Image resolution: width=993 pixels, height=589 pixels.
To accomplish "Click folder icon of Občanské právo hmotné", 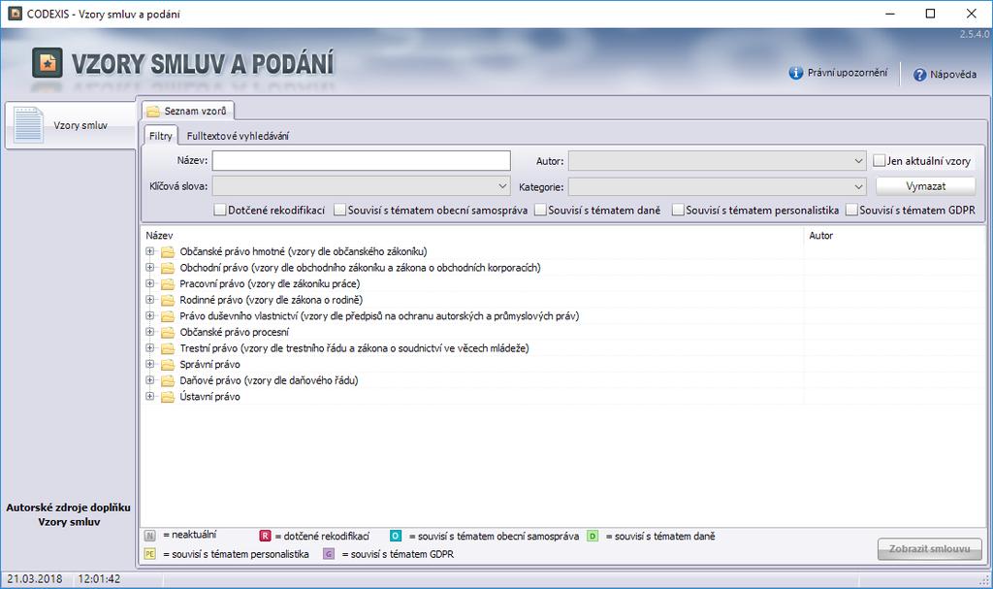I will [x=167, y=251].
